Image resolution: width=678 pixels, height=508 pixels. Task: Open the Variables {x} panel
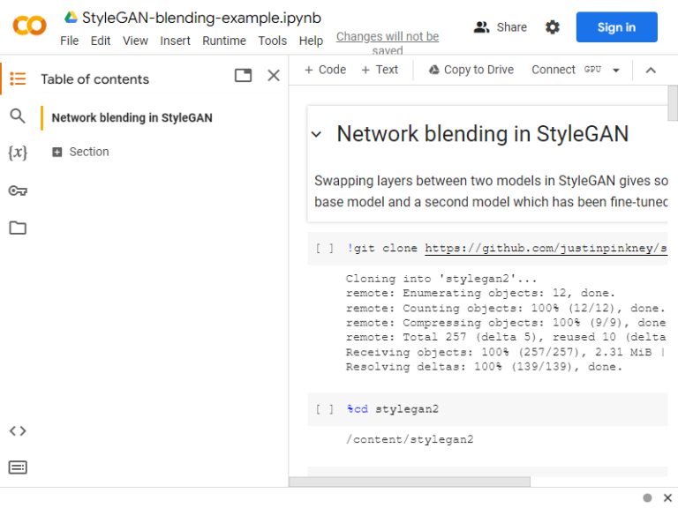point(18,153)
